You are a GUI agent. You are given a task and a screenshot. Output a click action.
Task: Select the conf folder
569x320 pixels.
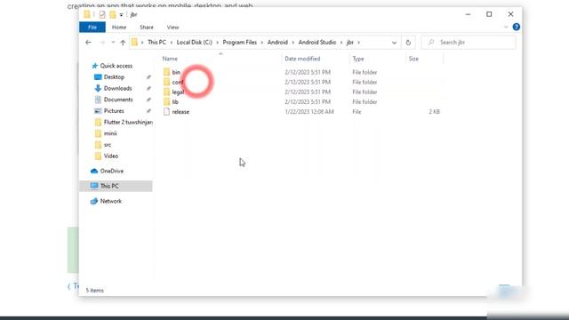pos(178,83)
